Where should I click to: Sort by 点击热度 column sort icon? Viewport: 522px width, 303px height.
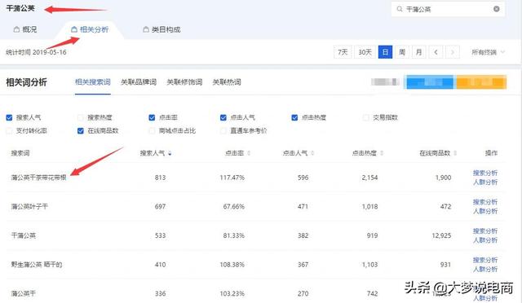(x=382, y=153)
